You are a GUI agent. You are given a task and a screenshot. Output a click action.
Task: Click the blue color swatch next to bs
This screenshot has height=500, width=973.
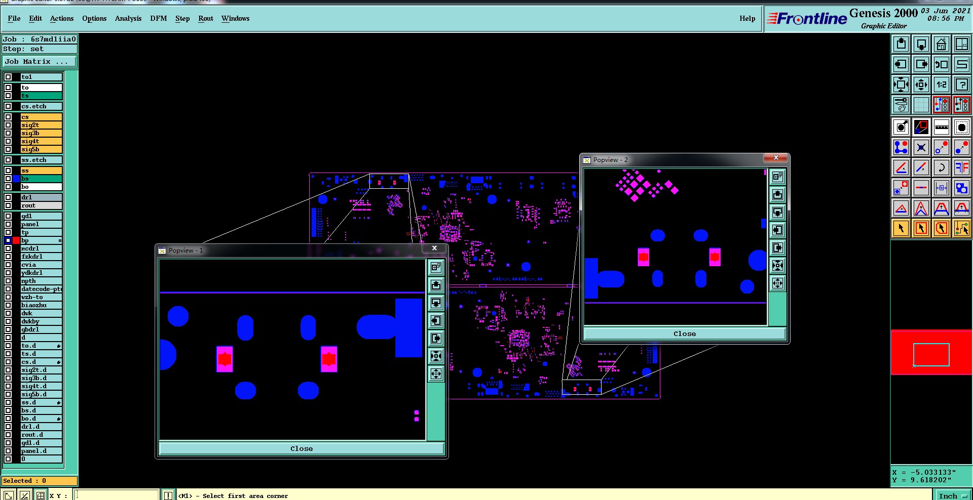coord(16,179)
